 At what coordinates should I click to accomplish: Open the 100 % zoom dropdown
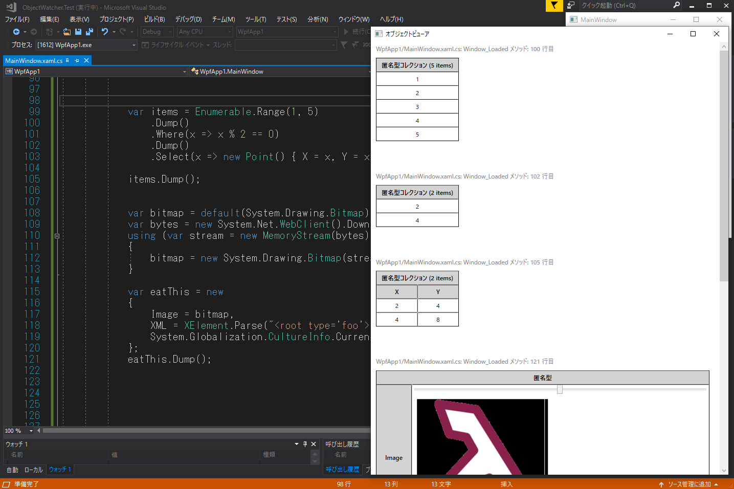[19, 431]
